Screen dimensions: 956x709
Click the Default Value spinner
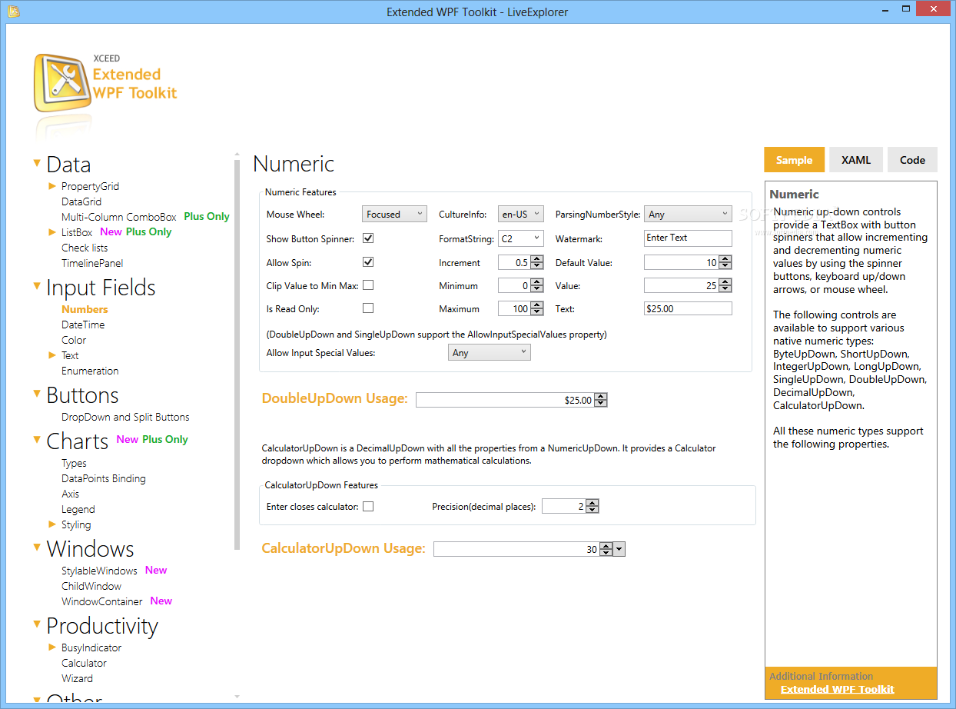725,262
